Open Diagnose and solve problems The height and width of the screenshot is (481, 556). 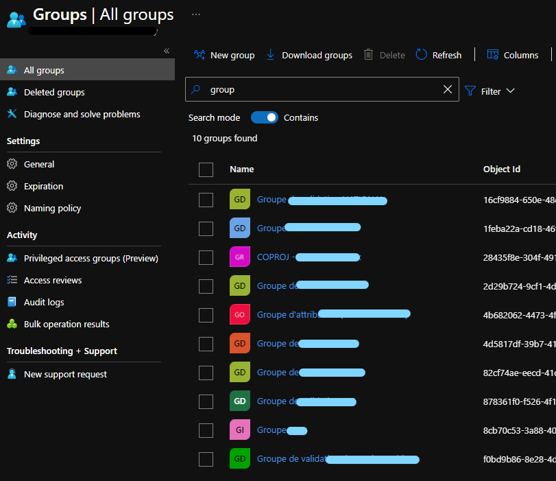click(82, 115)
